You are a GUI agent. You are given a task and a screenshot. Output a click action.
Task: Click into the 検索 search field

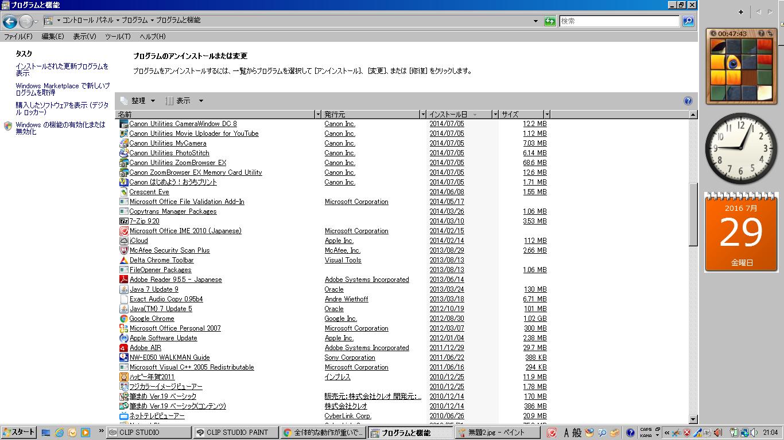(x=619, y=21)
